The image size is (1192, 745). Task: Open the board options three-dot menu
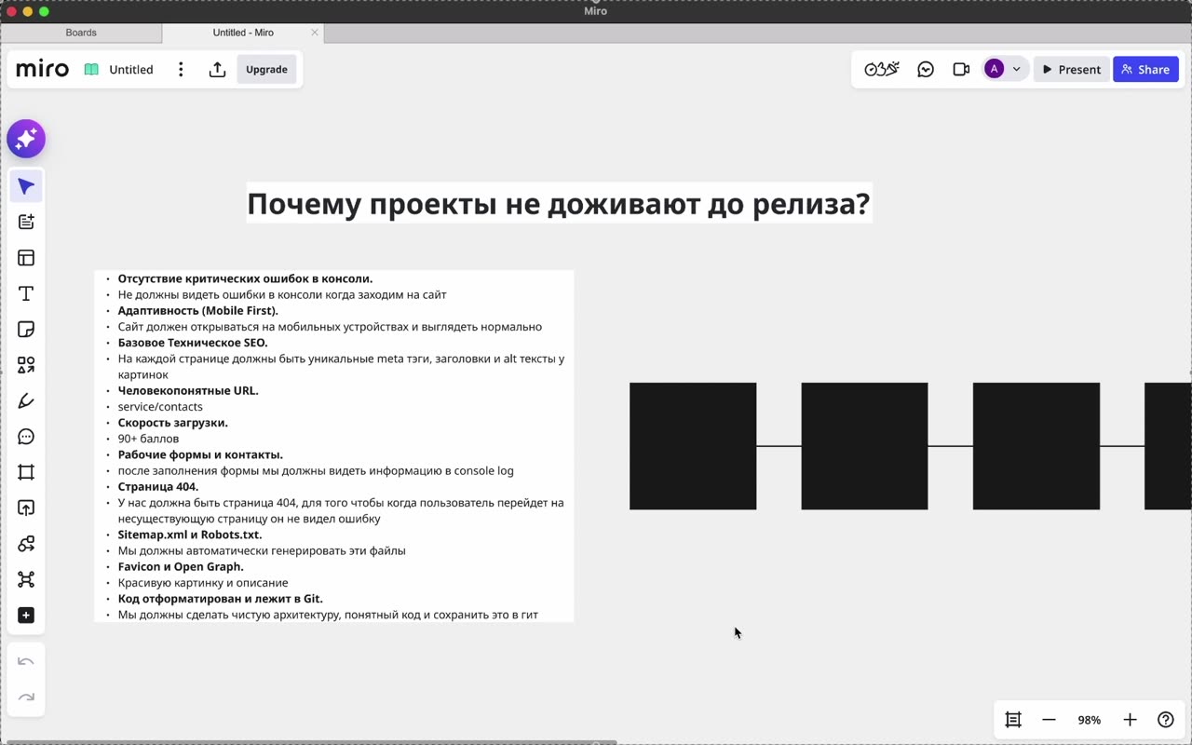181,70
